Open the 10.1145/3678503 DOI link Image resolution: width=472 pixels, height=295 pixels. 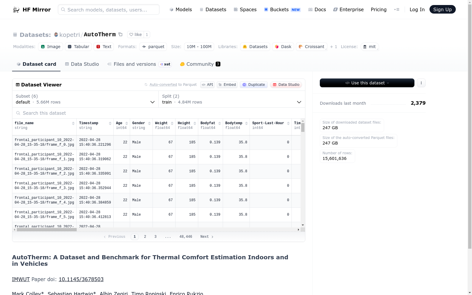click(81, 279)
